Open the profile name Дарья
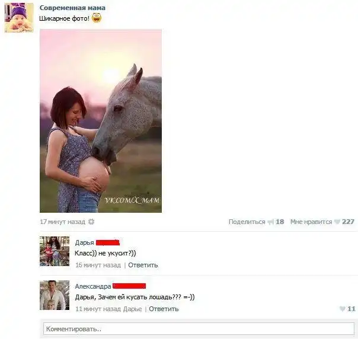The image size is (358, 339). point(85,242)
